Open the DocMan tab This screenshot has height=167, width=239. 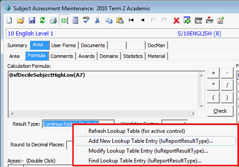(156, 45)
